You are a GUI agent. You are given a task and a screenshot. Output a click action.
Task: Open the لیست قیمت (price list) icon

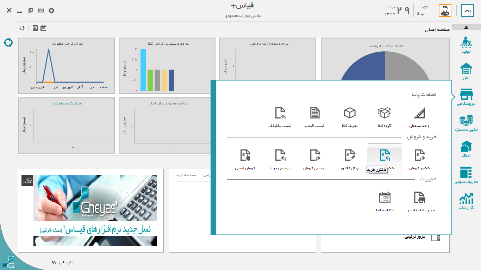(315, 116)
